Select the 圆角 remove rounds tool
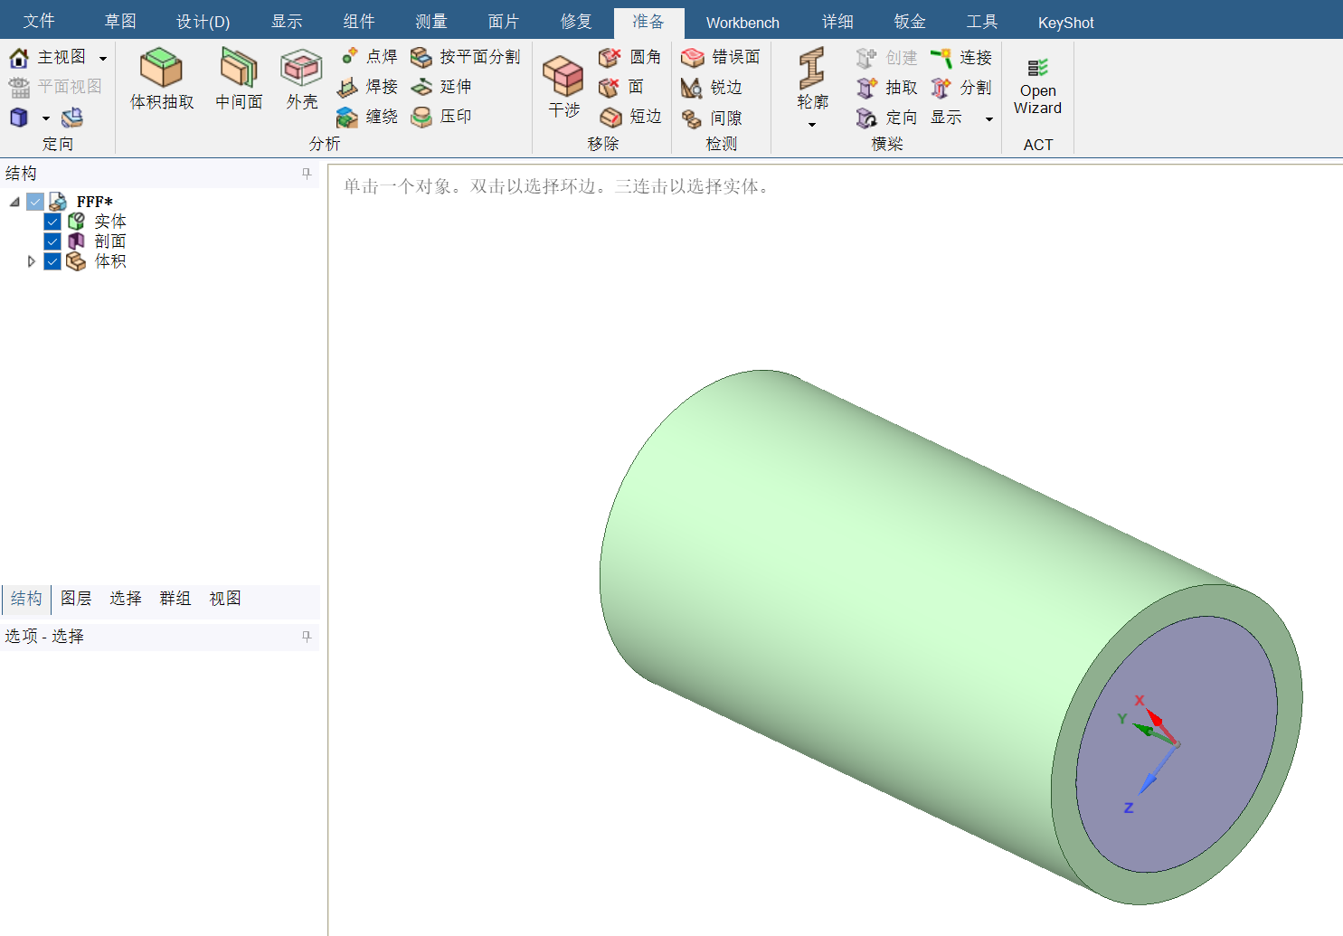The image size is (1343, 936). [630, 57]
